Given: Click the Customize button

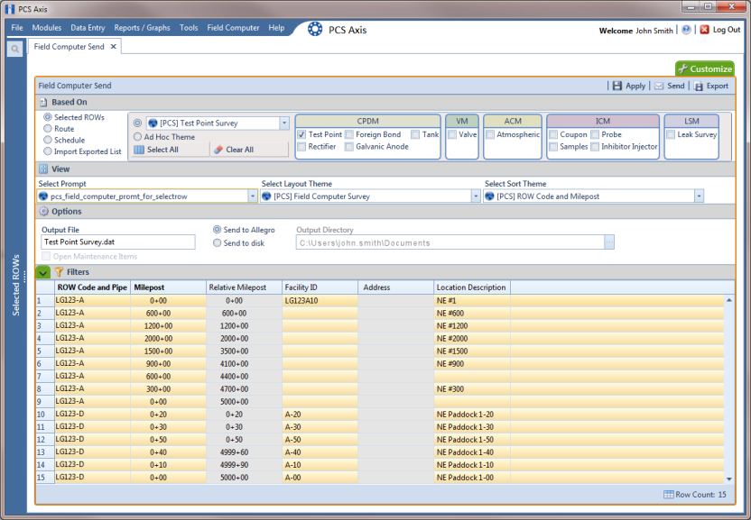Looking at the screenshot, I should pos(705,68).
